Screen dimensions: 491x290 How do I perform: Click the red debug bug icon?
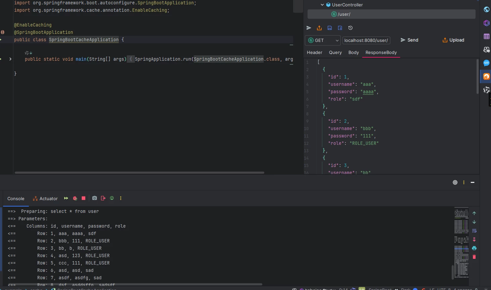(75, 198)
